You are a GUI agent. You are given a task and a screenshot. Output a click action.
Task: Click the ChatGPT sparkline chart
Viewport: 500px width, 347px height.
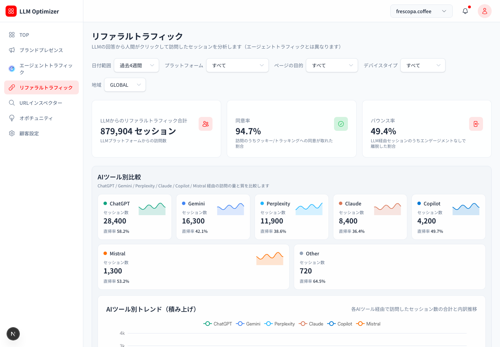[152, 208]
